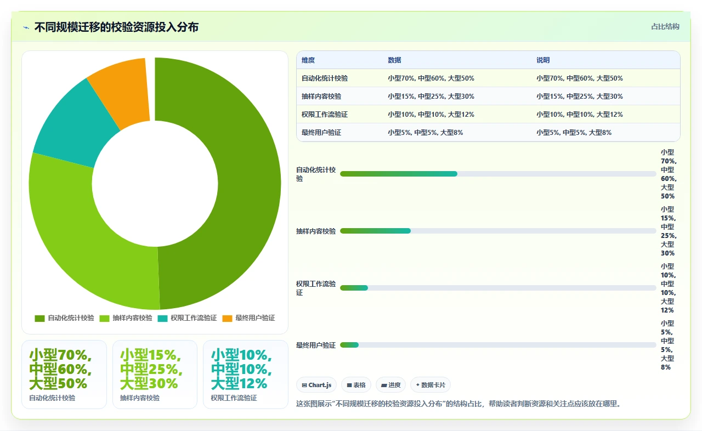Click the 进度 tag button
702x431 pixels.
(x=390, y=385)
